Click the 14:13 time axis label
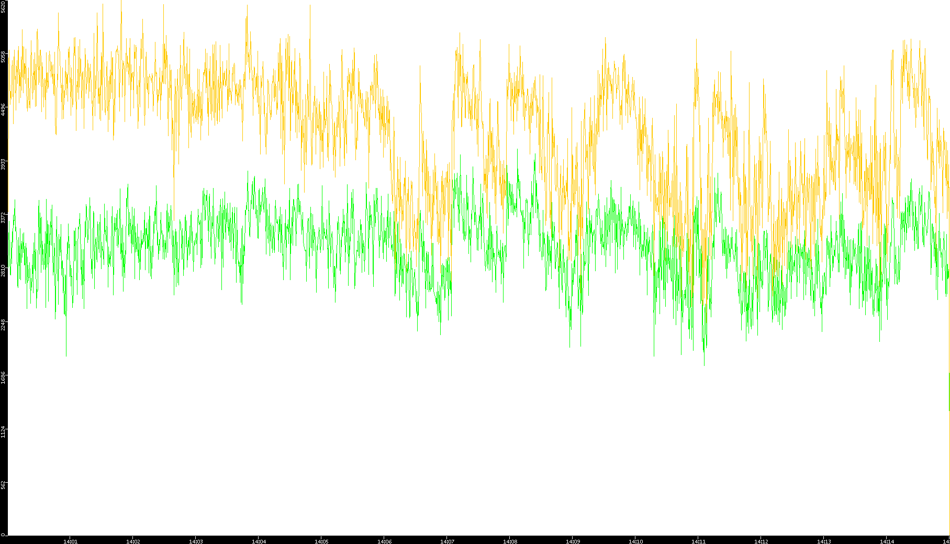The height and width of the screenshot is (544, 950). click(824, 541)
